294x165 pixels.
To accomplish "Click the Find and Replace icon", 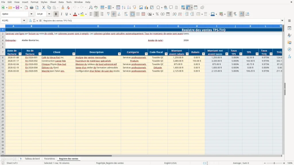I will (x=90, y=7).
